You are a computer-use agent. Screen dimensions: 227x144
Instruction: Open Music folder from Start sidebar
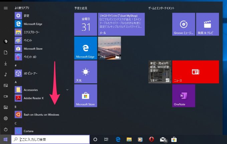tap(6, 74)
